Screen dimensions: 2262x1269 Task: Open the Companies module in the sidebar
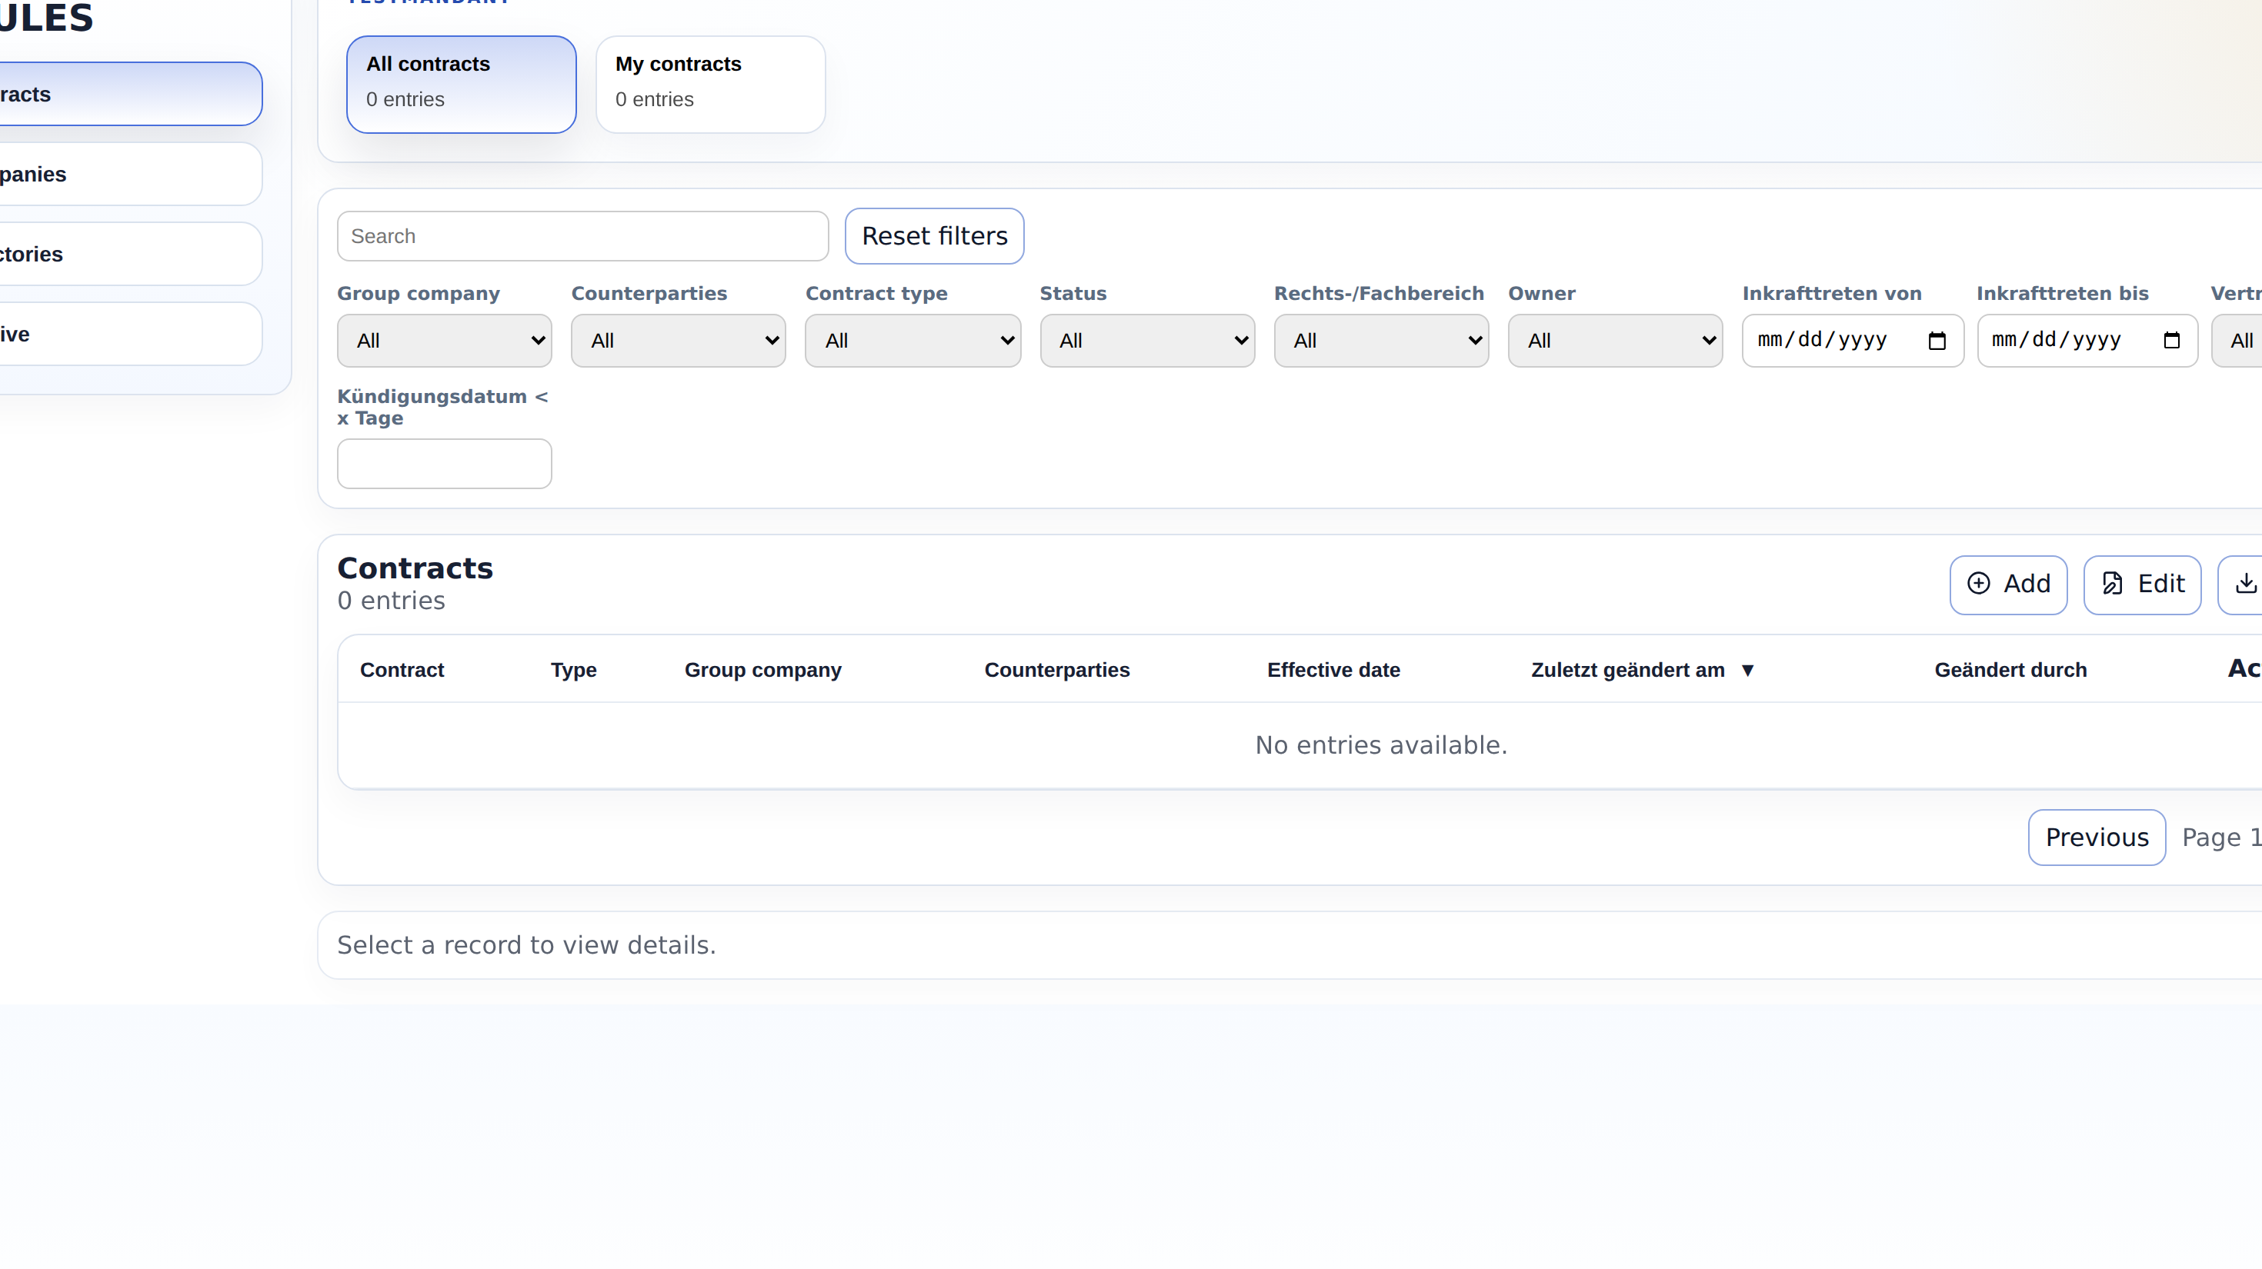(x=130, y=174)
